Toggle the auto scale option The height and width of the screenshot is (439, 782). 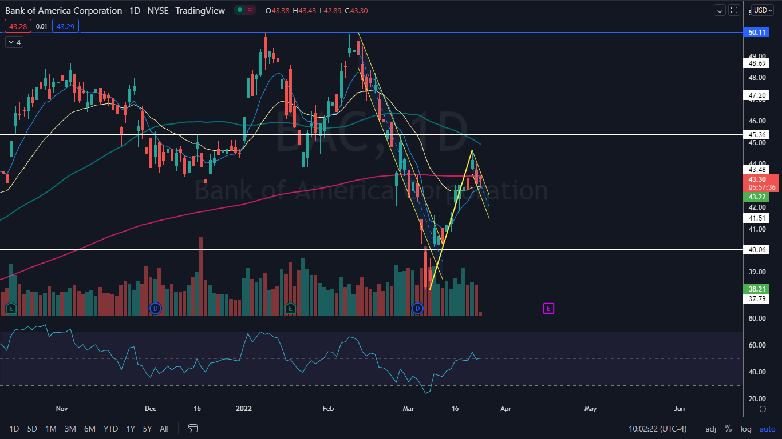coord(767,429)
